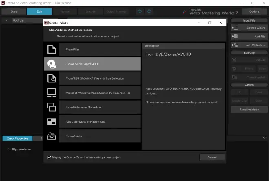Click the DVD/Blu-ray disc camcorder icon

pyautogui.click(x=51, y=64)
